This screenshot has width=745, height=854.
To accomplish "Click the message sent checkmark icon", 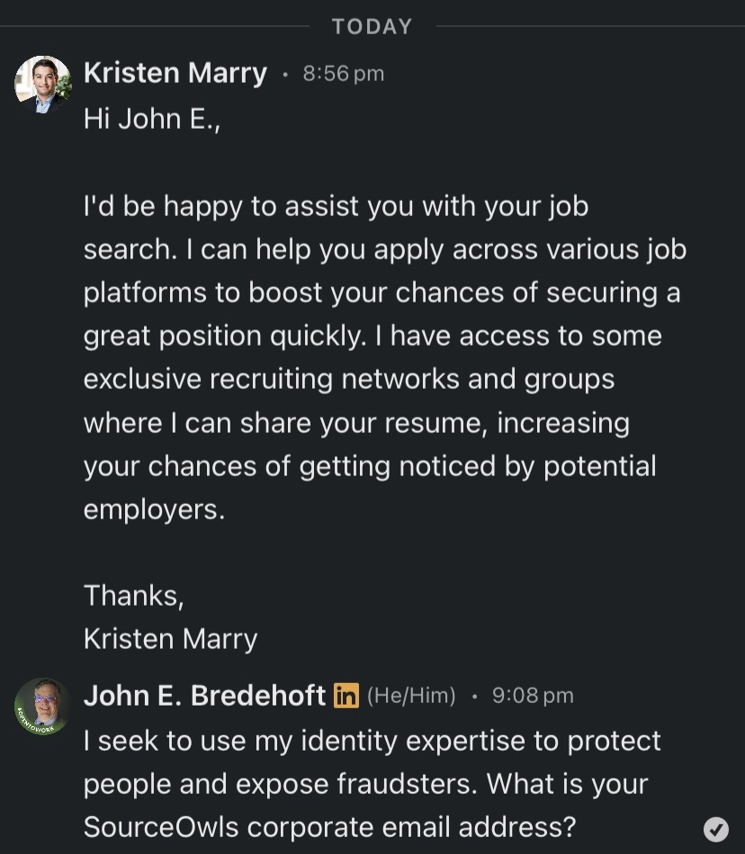I will 716,829.
